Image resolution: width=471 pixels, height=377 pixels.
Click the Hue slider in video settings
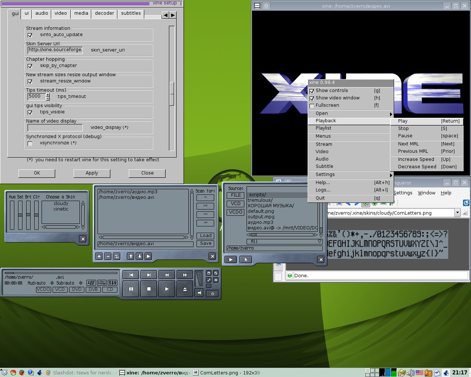tap(12, 215)
